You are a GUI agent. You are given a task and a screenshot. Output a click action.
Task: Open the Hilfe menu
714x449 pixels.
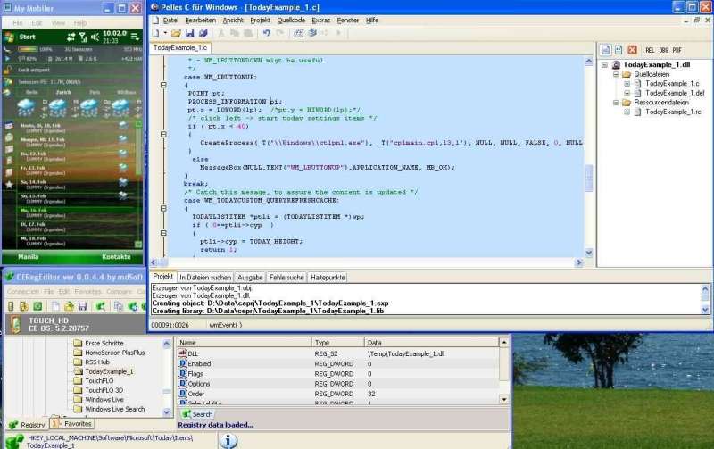pyautogui.click(x=372, y=20)
